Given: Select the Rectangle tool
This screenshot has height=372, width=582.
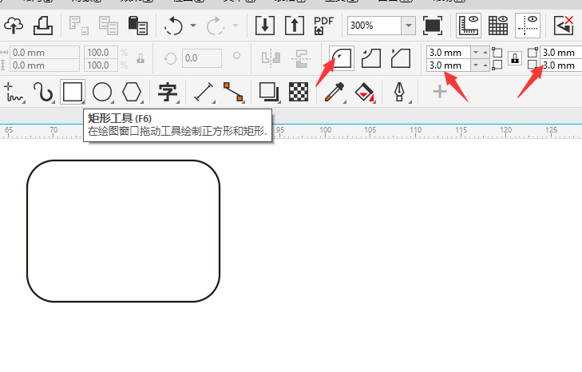Looking at the screenshot, I should [x=73, y=92].
